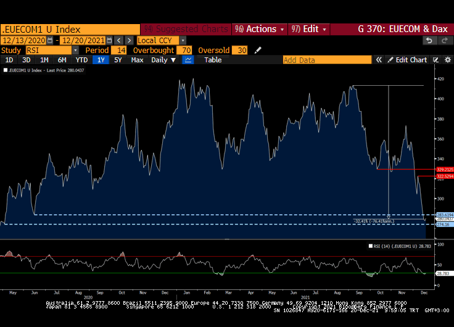The image size is (454, 327).
Task: Click the start date field 12/13/2020
Action: 23,40
